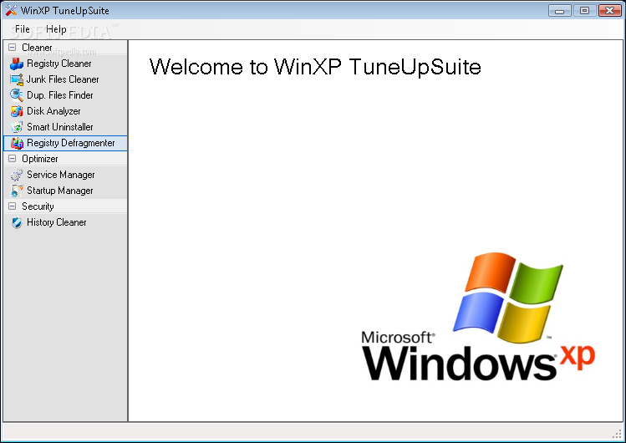Screen dimensions: 626x443
Task: Click the Dup. Files Finder magnifier icon
Action: (17, 95)
